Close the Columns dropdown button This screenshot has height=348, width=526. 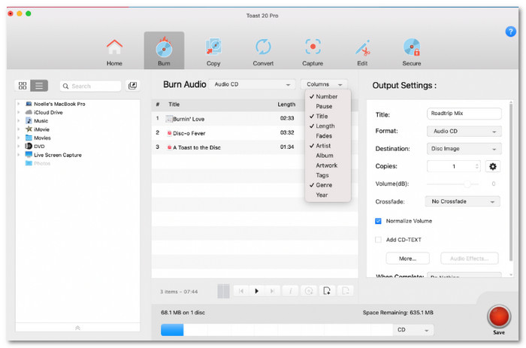pos(324,84)
